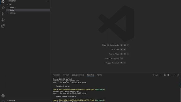The height and width of the screenshot is (102, 181).
Task: Click 'Merge: 6535f50 aa762d8' line
Action: [63, 79]
